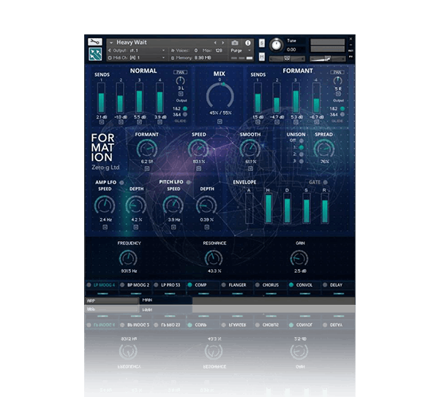Screen dimensions: 439x397
Task: Open snapshot view with camera icon
Action: pos(235,43)
